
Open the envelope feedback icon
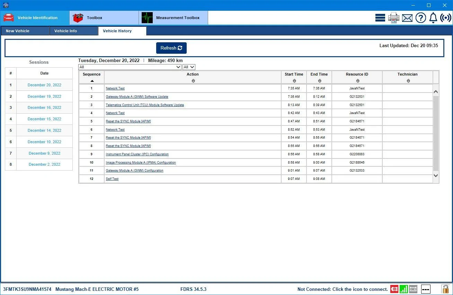pyautogui.click(x=407, y=18)
